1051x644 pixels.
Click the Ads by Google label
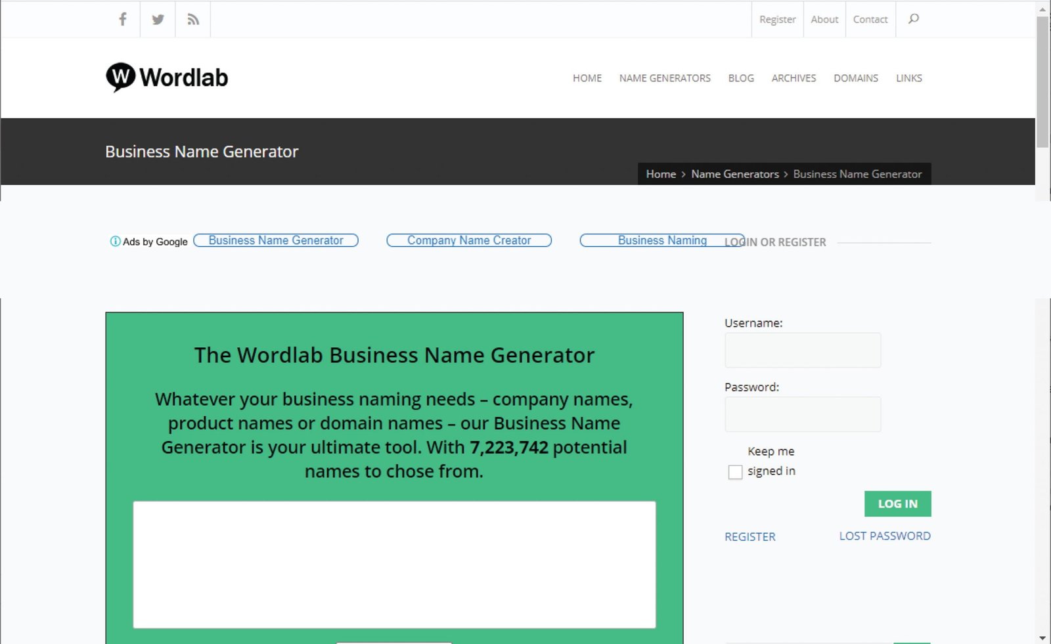coord(155,242)
